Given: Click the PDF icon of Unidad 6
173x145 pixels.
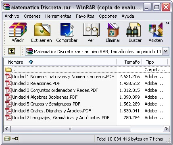Looking at the screenshot, I should pyautogui.click(x=8, y=111).
